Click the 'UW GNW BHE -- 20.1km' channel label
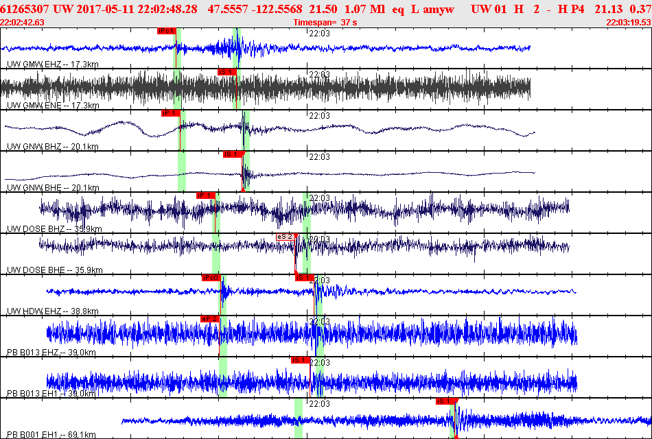Image resolution: width=652 pixels, height=439 pixels. 53,188
